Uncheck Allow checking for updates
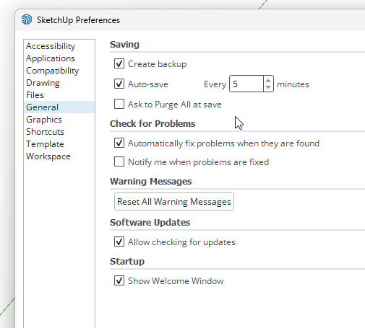Viewport: 365px width, 328px height. [119, 241]
